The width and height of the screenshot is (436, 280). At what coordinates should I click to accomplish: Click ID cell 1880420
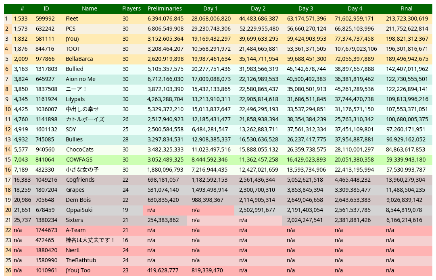click(x=46, y=250)
